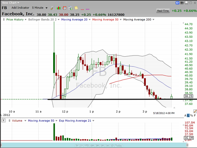Click the candlestick chart style icon
This screenshot has width=197, height=148.
59,8
